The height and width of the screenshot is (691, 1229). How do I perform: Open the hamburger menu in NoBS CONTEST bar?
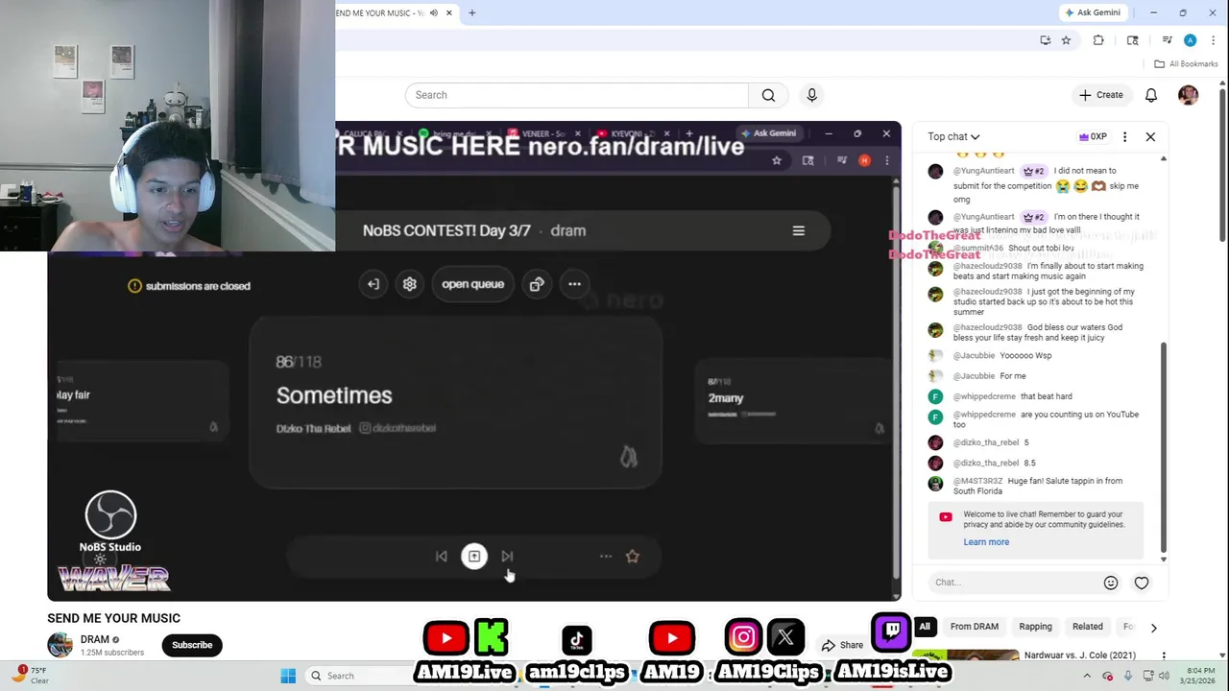798,230
